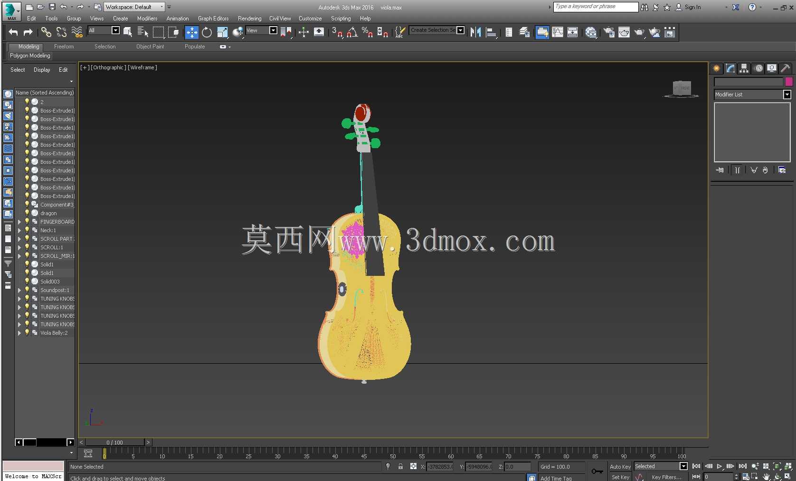This screenshot has width=796, height=481.
Task: Jump to the animation end frame
Action: [x=743, y=466]
